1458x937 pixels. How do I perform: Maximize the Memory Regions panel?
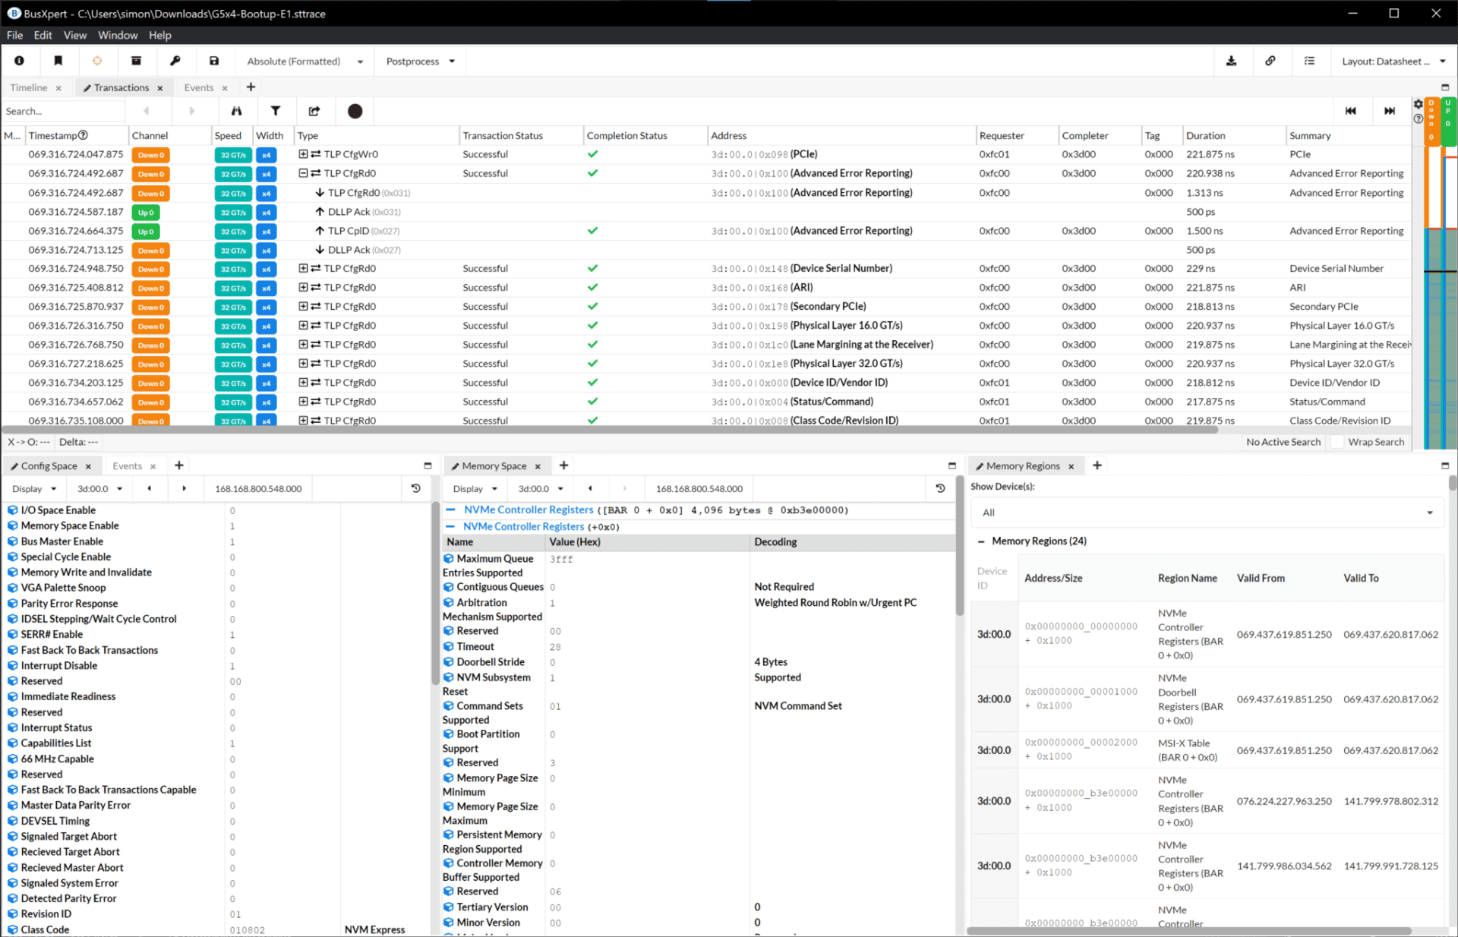[1445, 465]
